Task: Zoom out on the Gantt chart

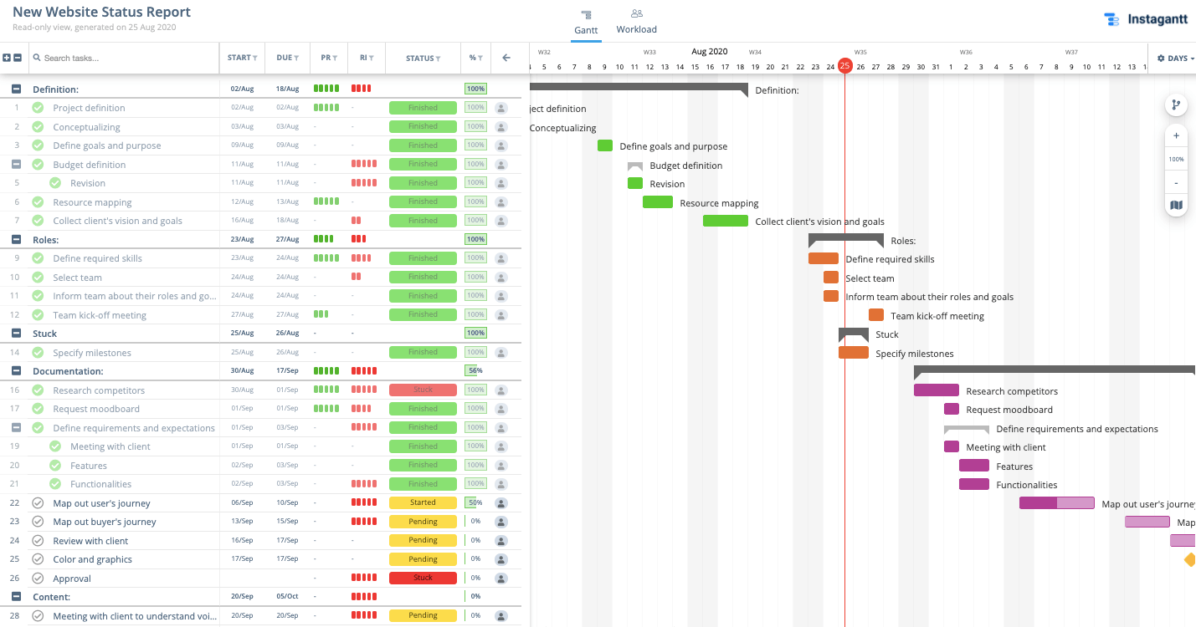Action: [1176, 181]
